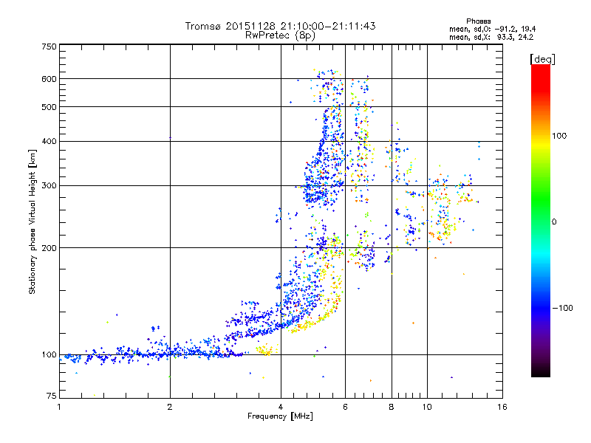Click the "300" tick label on the height axis
This screenshot has width=591, height=443.
49,186
